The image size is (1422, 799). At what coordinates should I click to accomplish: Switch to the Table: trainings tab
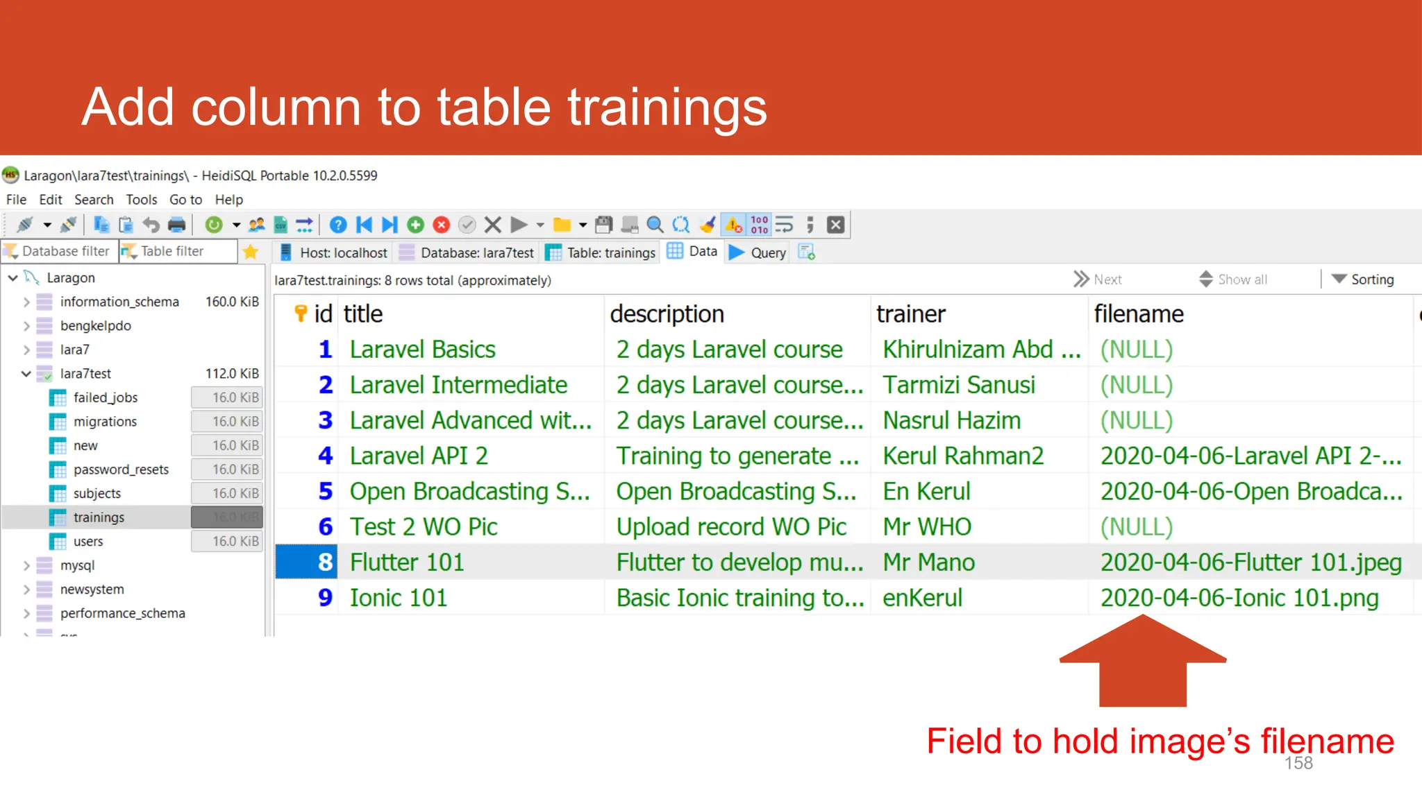tap(601, 252)
